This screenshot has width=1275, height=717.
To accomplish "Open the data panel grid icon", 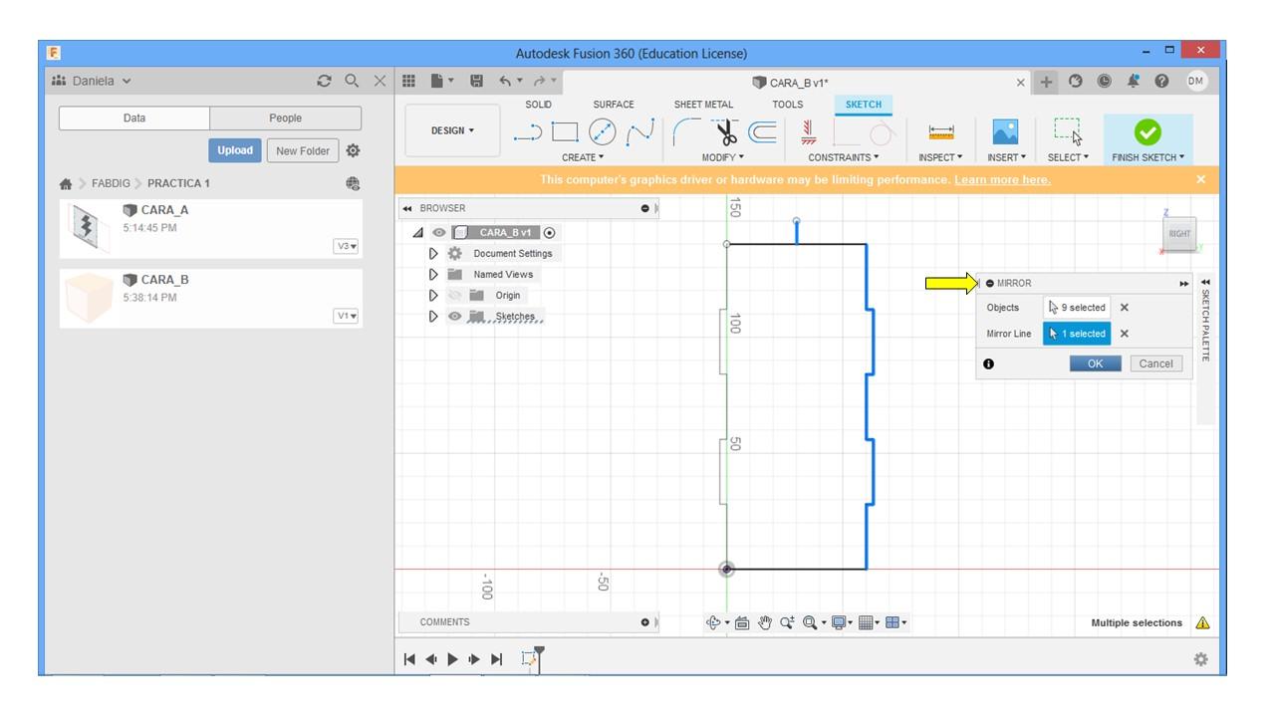I will pos(408,82).
